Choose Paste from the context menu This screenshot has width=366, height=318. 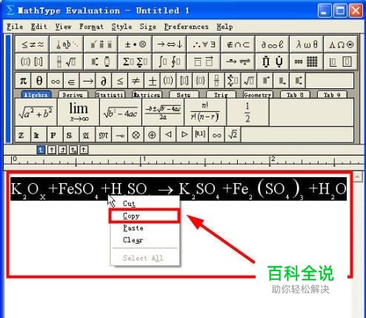[144, 228]
